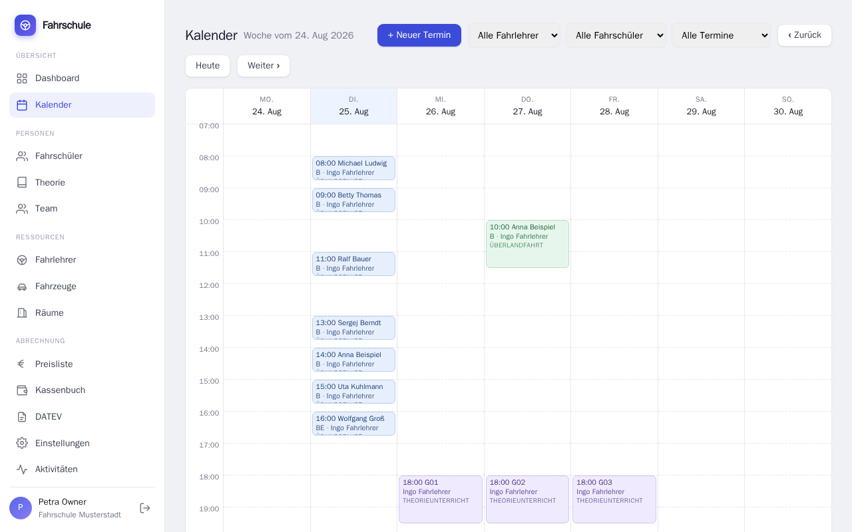Click the Preisliste euro icon
This screenshot has width=852, height=532.
point(22,364)
